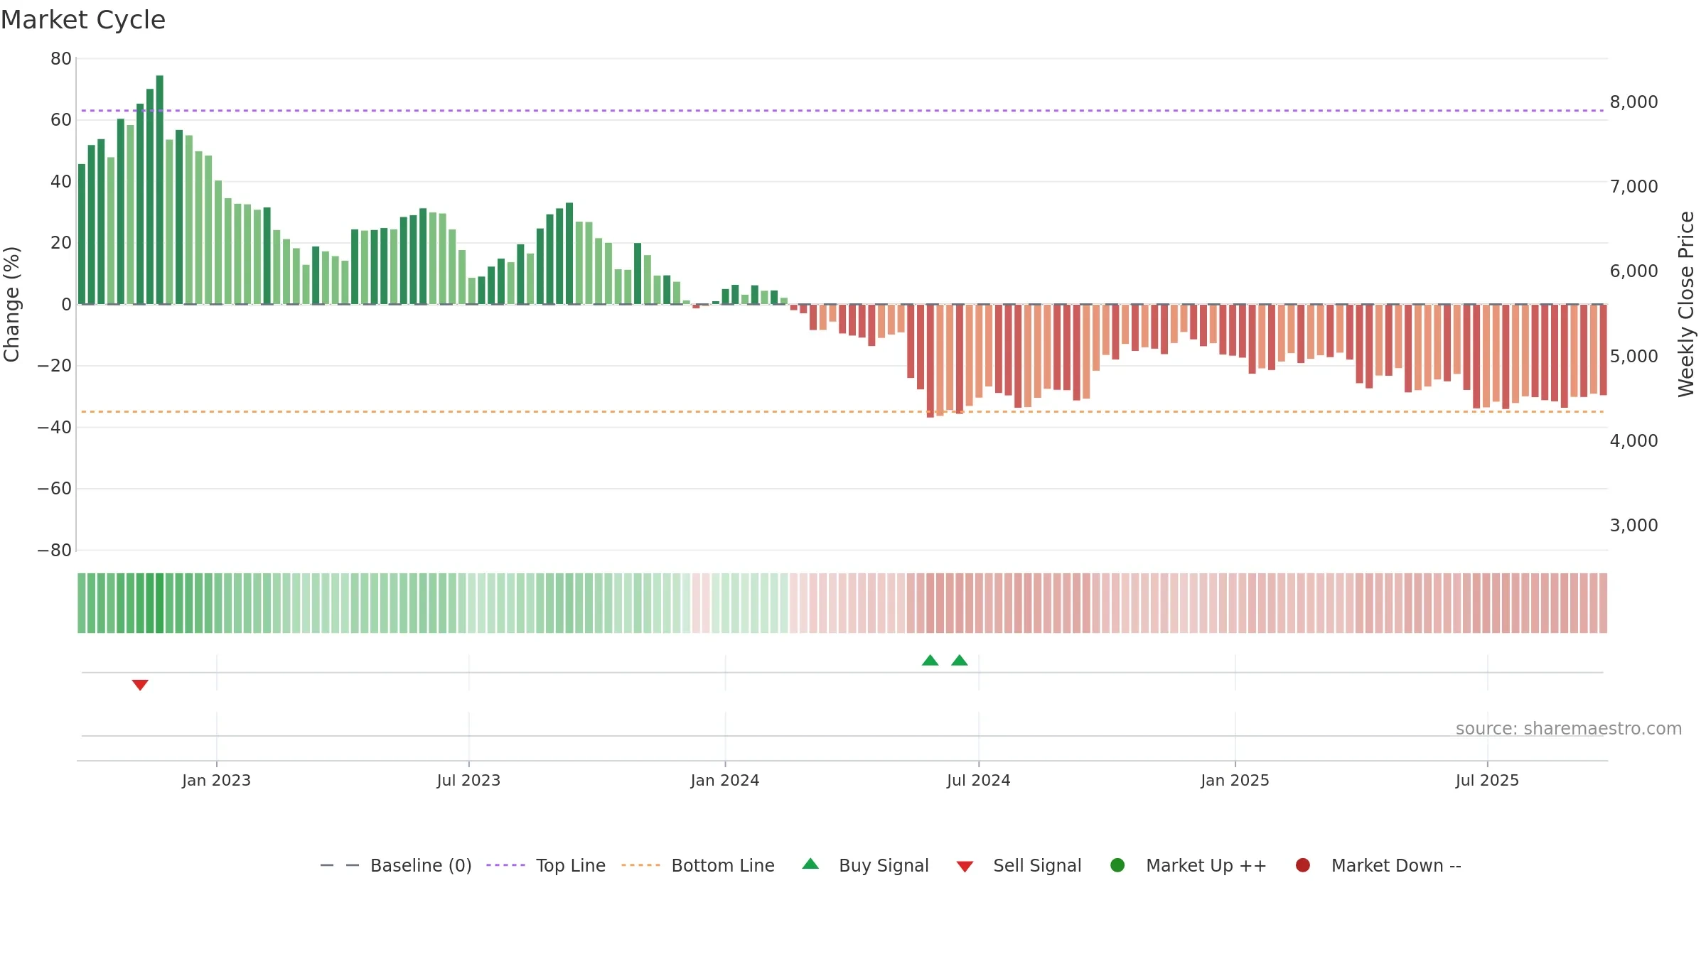
Task: Click the 8,000 price axis label
Action: [1633, 102]
